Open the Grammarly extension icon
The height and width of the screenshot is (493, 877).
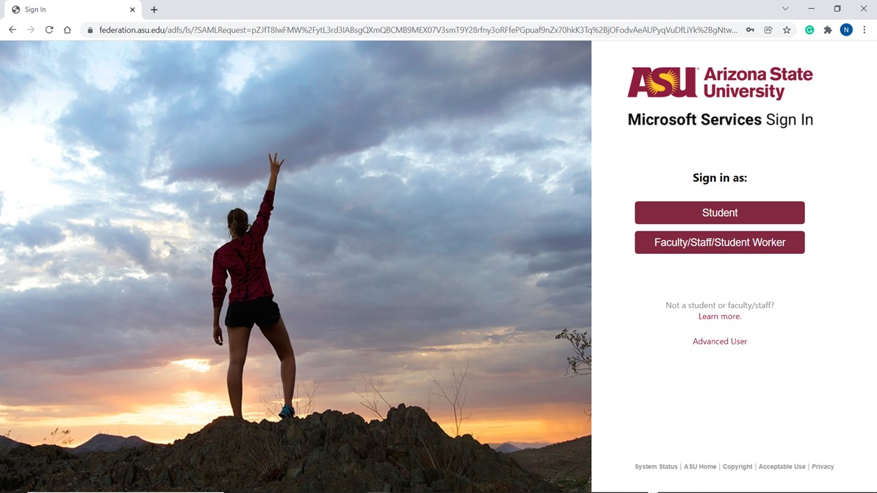click(x=809, y=30)
